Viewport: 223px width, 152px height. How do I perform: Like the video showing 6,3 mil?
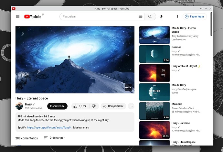80,106
